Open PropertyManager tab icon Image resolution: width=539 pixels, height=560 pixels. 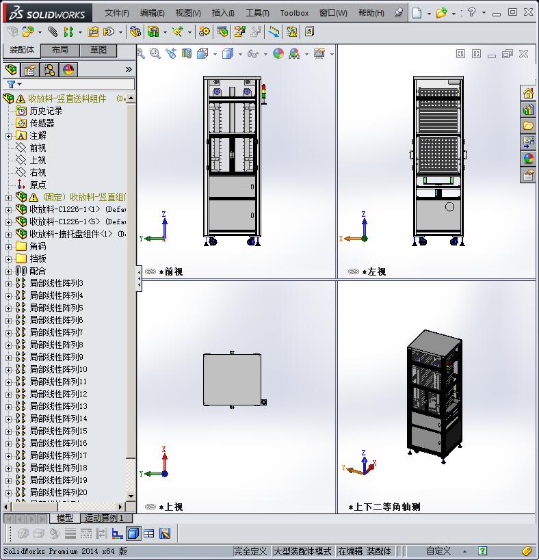(x=30, y=70)
